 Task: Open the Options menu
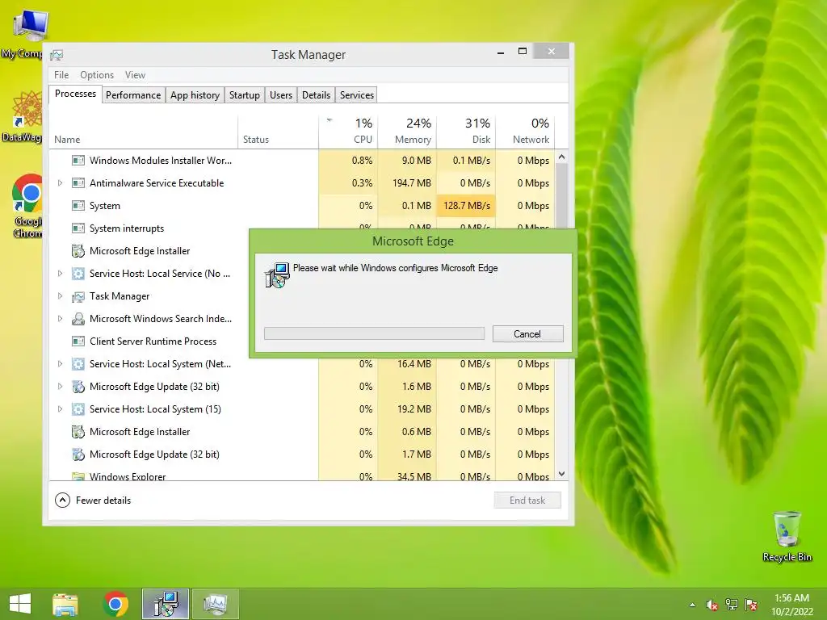coord(97,75)
